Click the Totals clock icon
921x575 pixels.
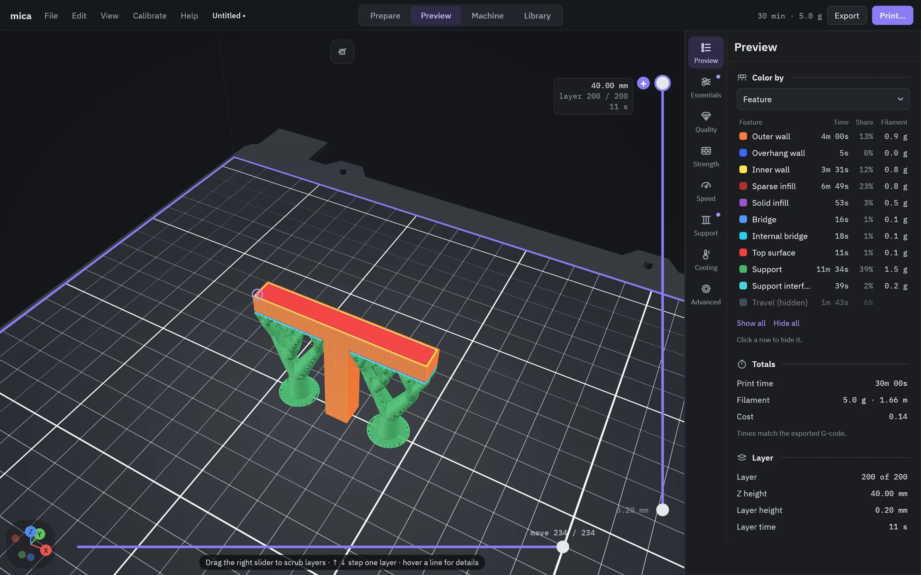[742, 364]
